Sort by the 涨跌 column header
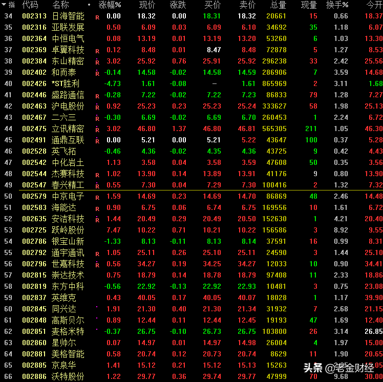The image size is (383, 382). (x=178, y=5)
